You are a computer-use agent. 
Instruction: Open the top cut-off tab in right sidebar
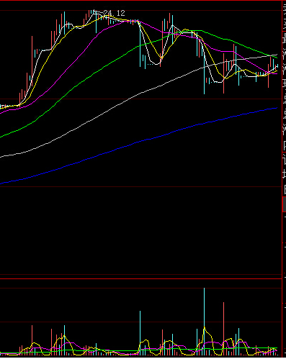[x=284, y=16]
